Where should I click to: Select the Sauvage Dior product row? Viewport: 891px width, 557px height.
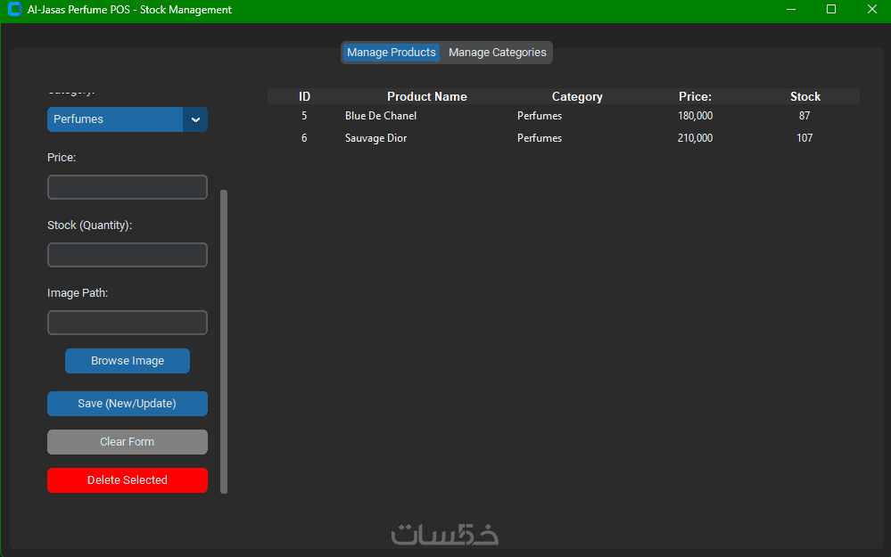click(x=563, y=138)
